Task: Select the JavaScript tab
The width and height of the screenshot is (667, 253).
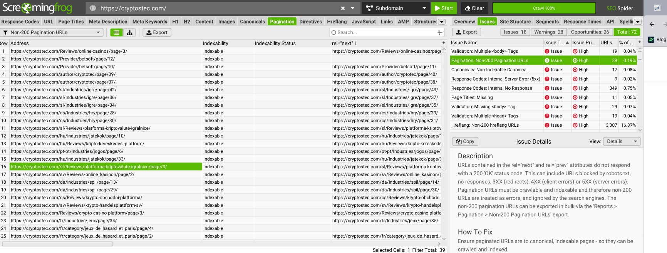Action: (364, 22)
